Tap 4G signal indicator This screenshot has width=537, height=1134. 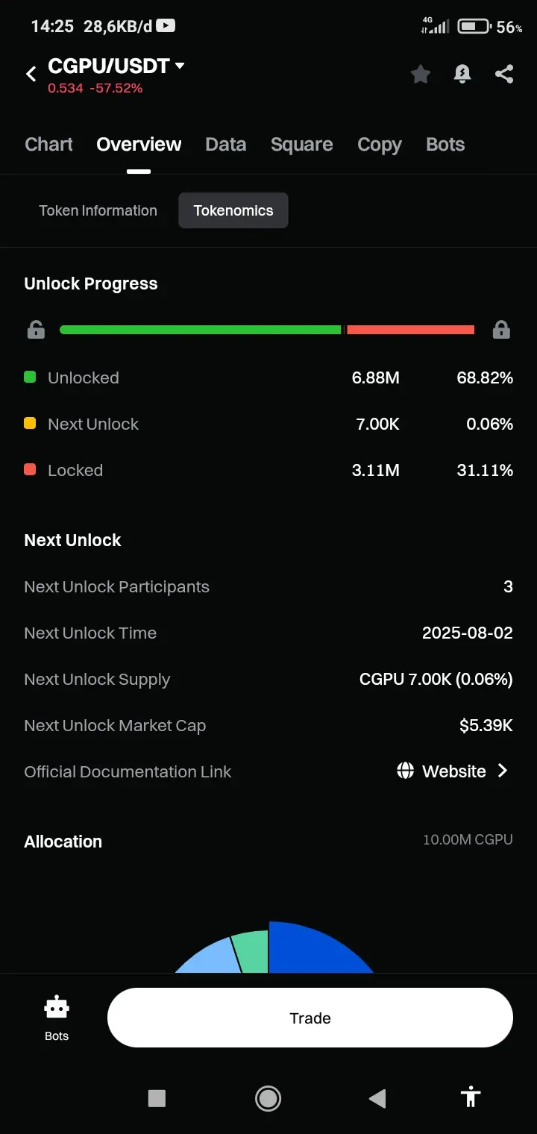[435, 26]
